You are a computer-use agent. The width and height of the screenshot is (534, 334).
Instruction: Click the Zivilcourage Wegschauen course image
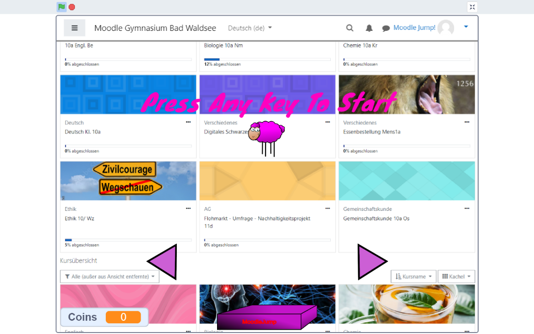coord(128,180)
